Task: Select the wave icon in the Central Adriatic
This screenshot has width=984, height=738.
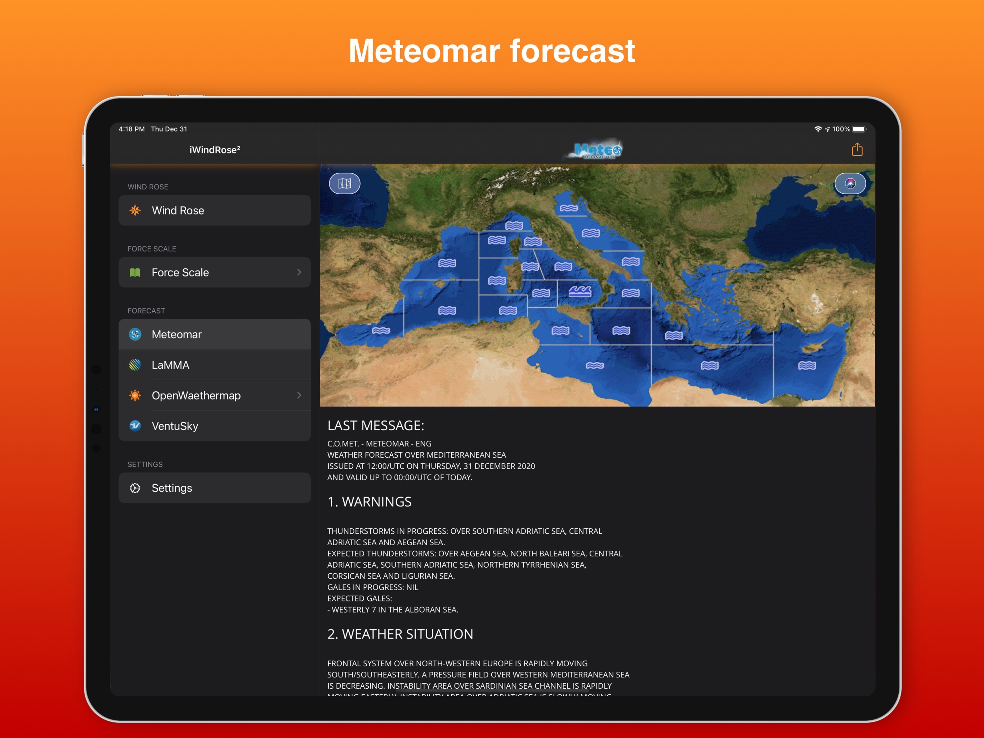Action: (591, 233)
